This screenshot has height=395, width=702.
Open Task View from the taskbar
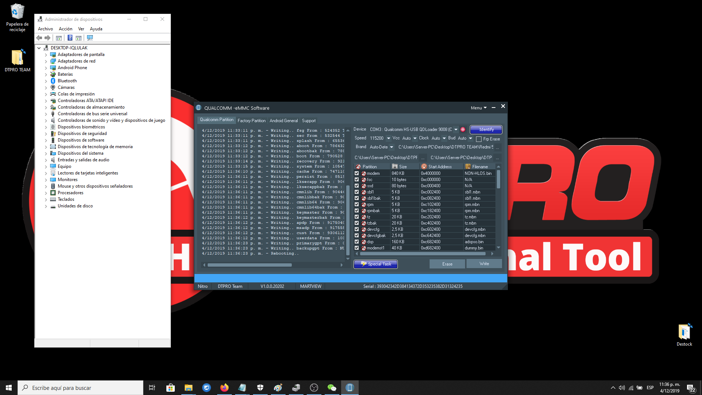point(152,388)
